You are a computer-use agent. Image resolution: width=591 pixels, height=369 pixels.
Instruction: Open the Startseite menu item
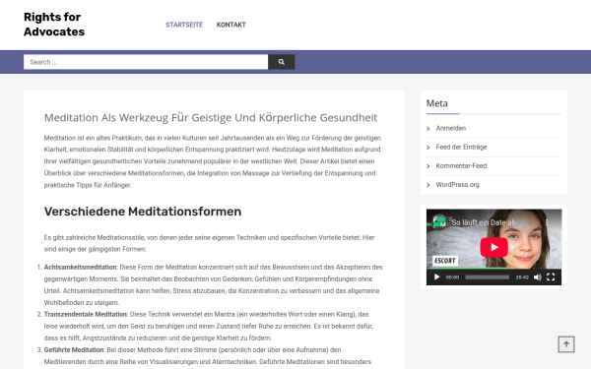[184, 25]
